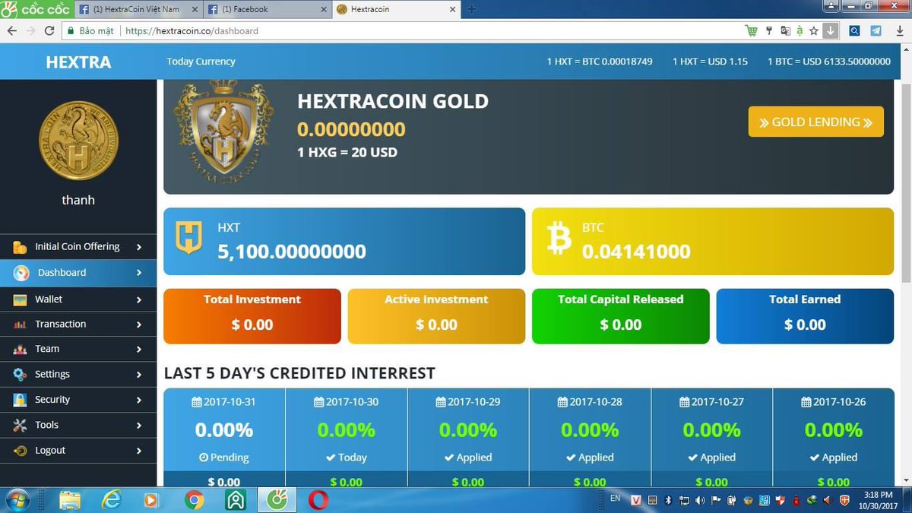Bookmark page with the star icon
The width and height of the screenshot is (912, 513).
pyautogui.click(x=814, y=31)
